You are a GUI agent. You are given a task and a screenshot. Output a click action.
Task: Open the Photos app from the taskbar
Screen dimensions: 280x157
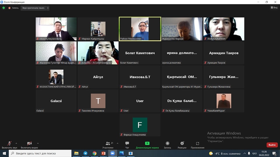tap(122, 153)
